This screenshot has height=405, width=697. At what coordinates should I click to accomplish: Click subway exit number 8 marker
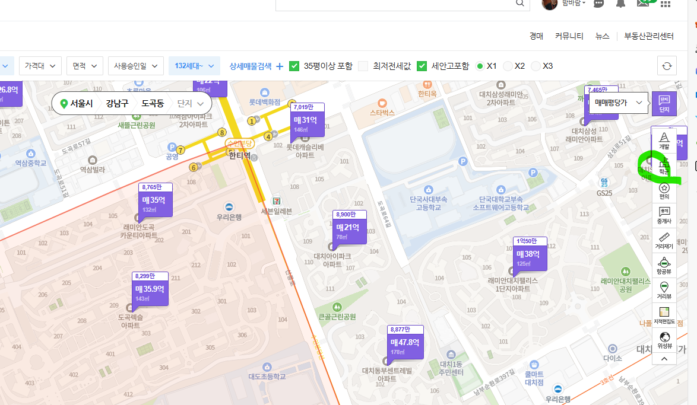click(222, 132)
